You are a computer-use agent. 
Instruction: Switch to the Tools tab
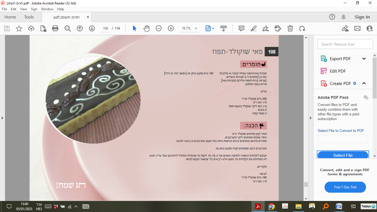click(29, 17)
